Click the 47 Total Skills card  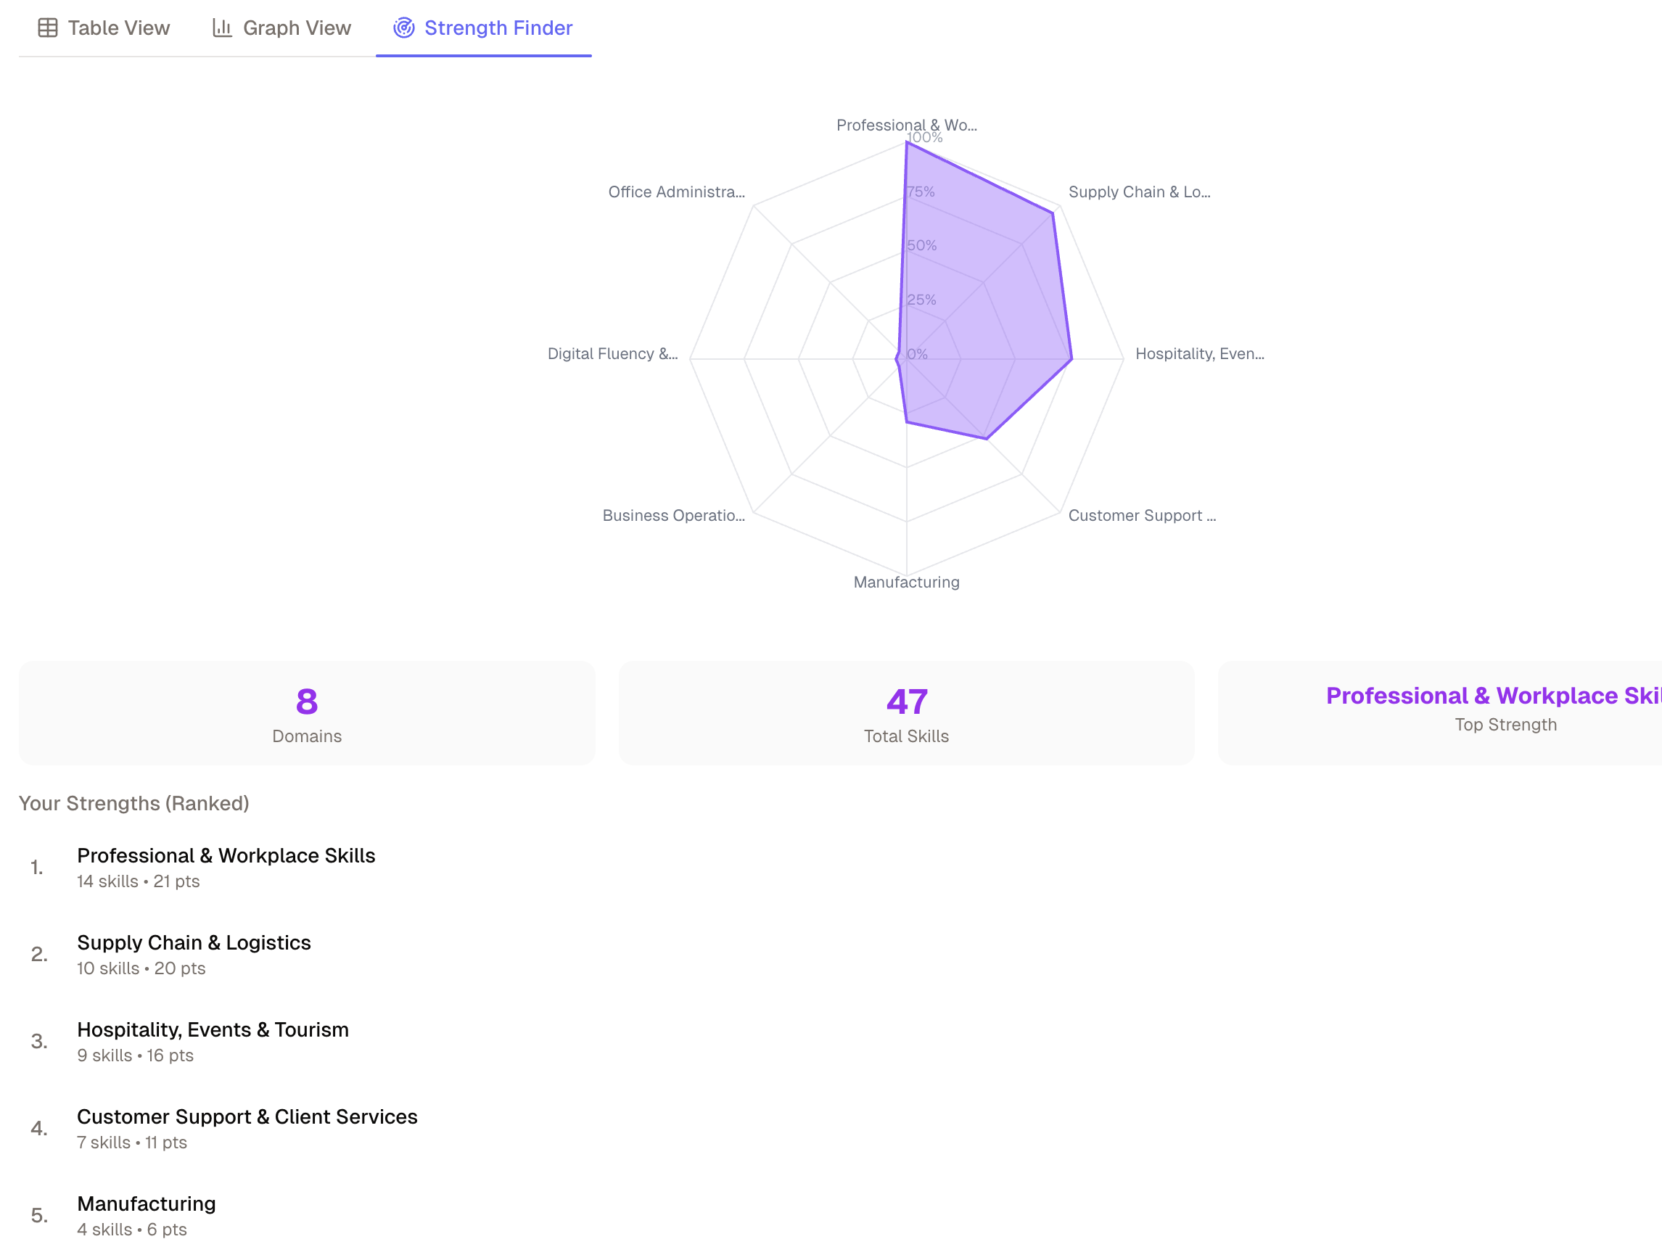906,712
